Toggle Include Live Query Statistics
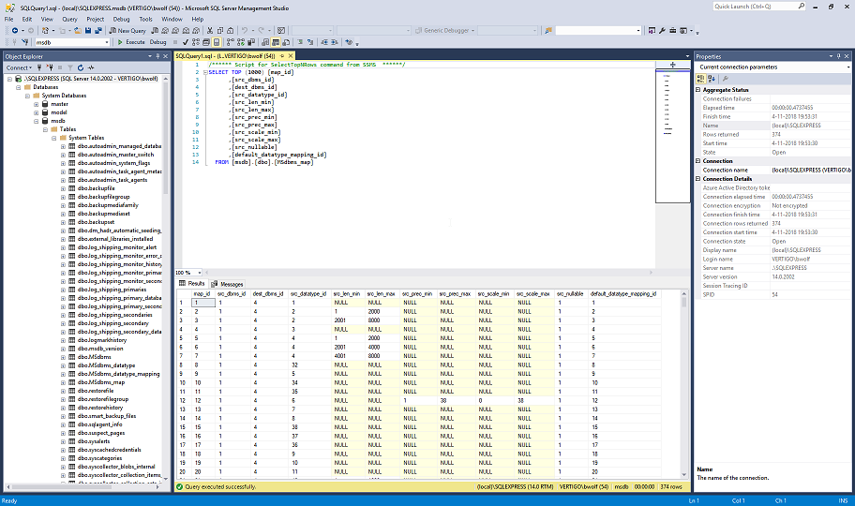The image size is (855, 506). 240,42
